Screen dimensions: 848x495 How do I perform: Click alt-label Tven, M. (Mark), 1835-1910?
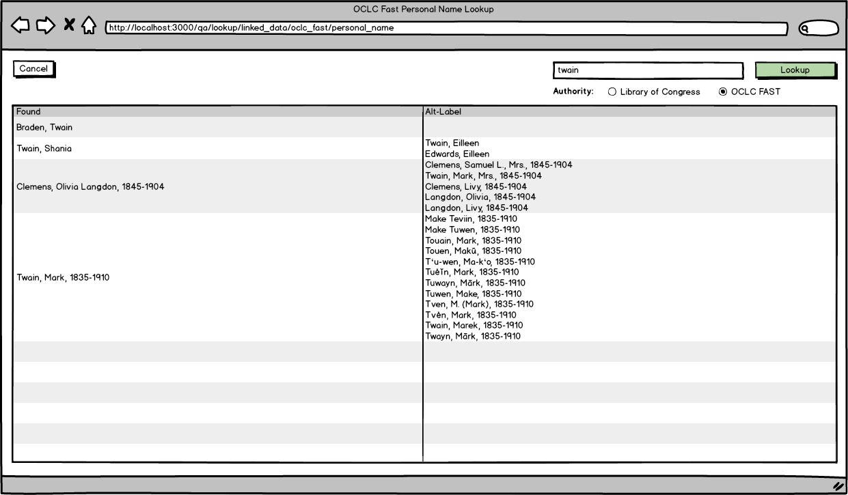(x=480, y=305)
